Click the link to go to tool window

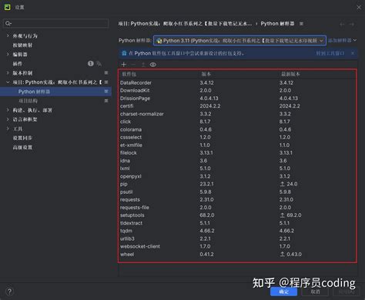(x=330, y=53)
